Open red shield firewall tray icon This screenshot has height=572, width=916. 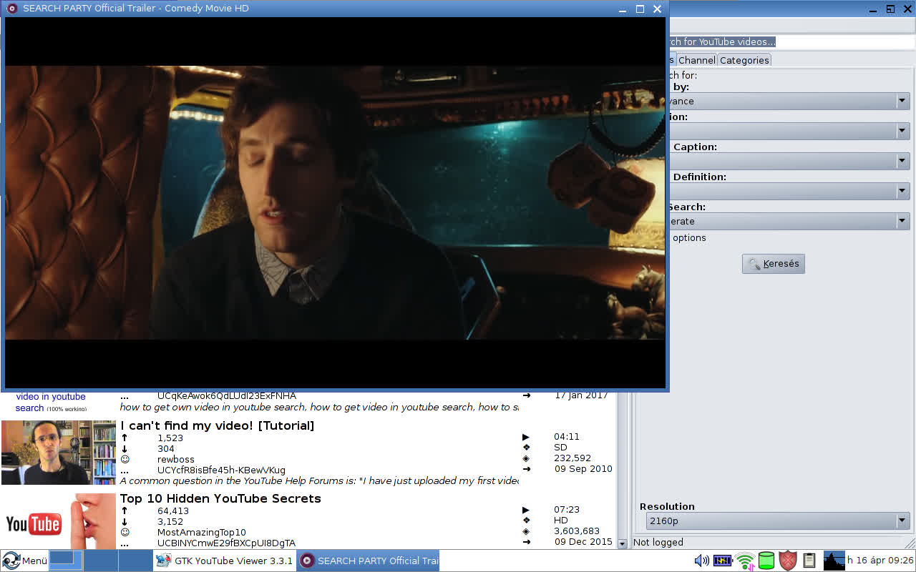(788, 561)
